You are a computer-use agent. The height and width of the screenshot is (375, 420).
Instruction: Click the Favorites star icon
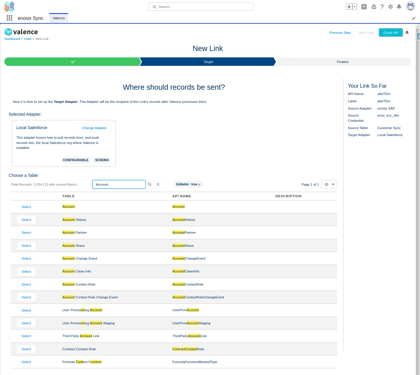tap(349, 7)
